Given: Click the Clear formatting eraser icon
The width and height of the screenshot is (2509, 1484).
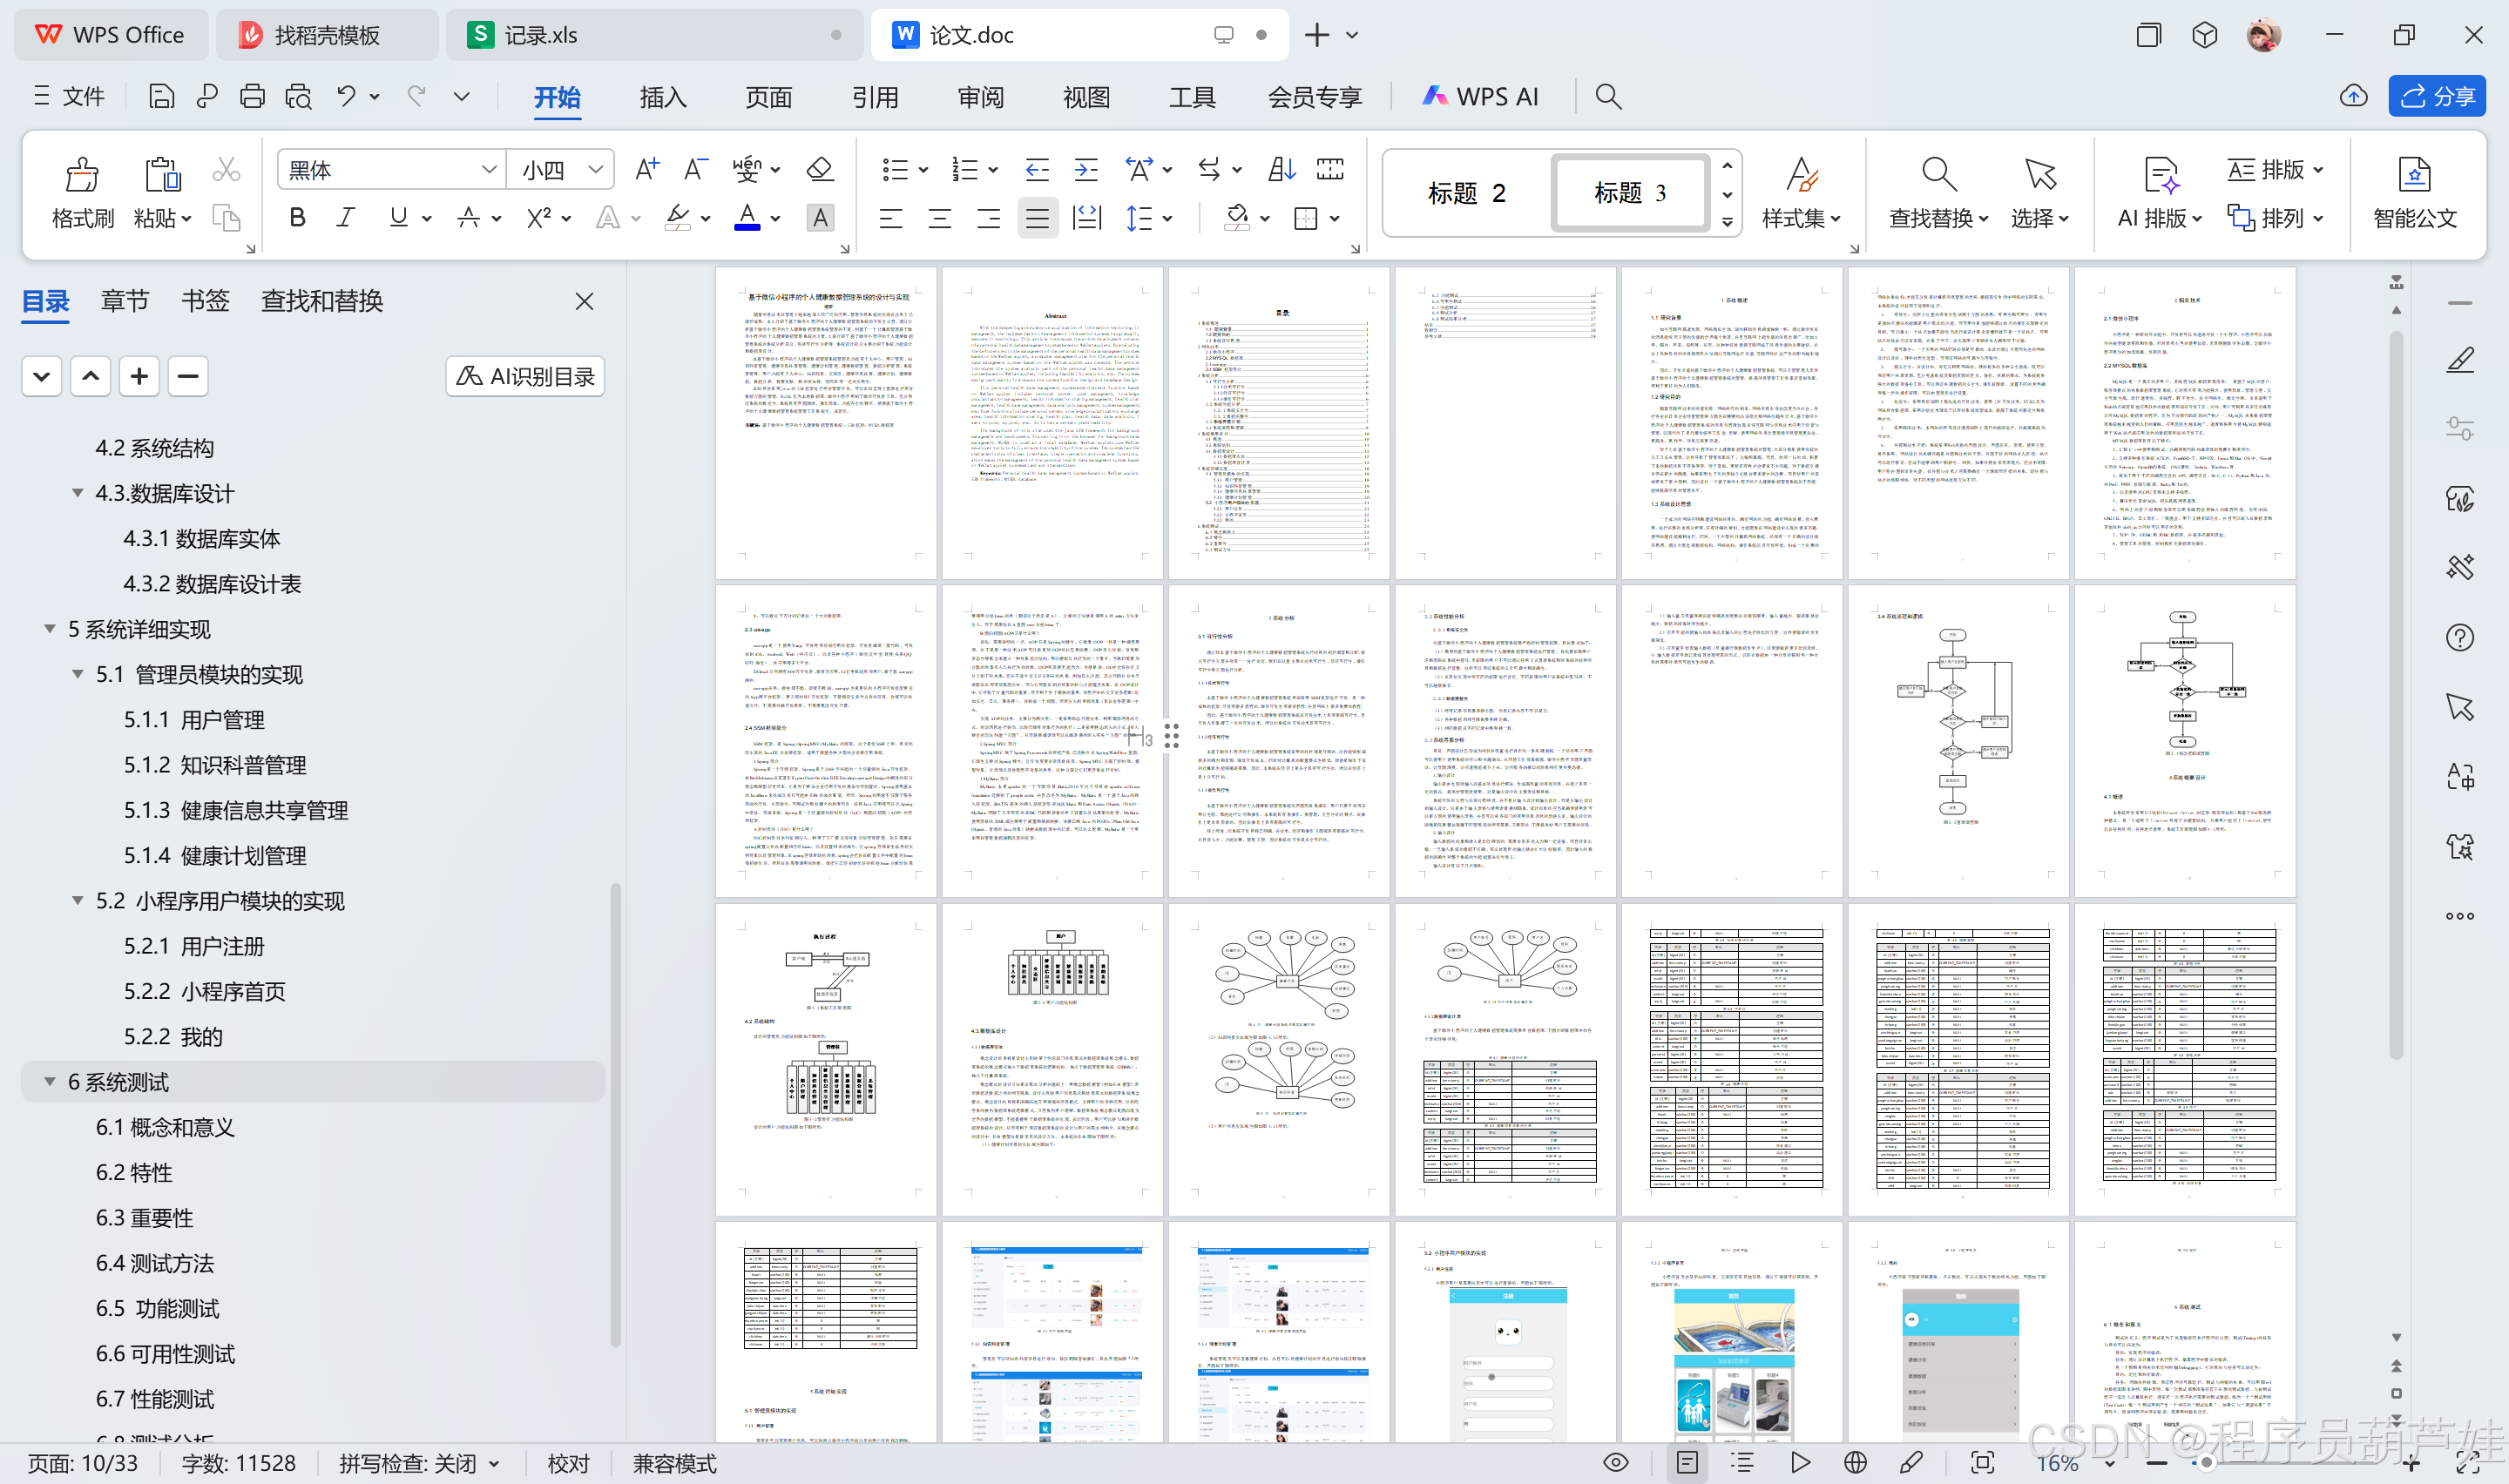Looking at the screenshot, I should pos(820,169).
